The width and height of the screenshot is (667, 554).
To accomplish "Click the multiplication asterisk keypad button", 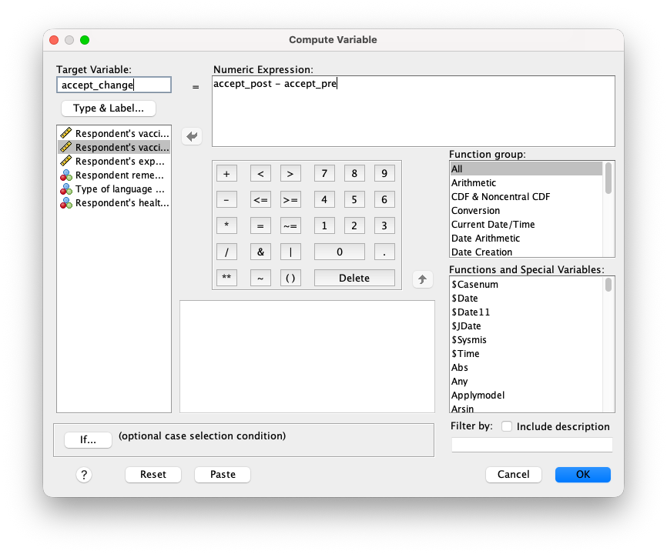I will pos(226,225).
